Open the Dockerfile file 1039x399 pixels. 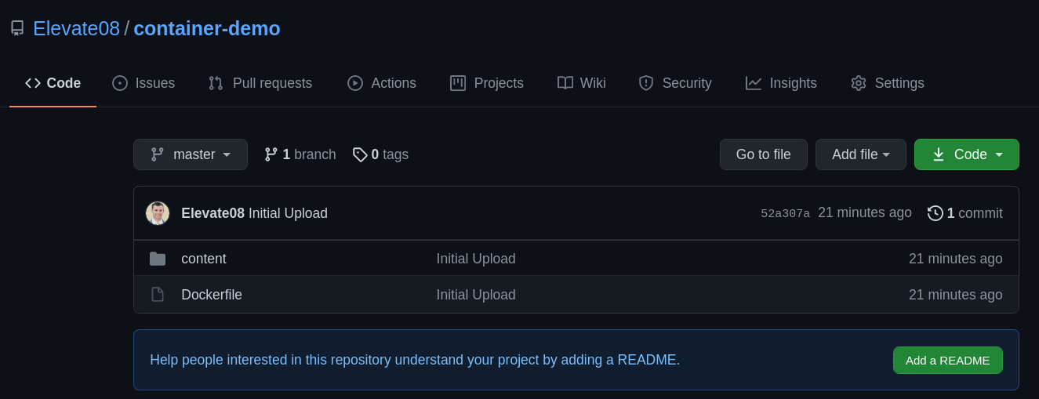[212, 295]
